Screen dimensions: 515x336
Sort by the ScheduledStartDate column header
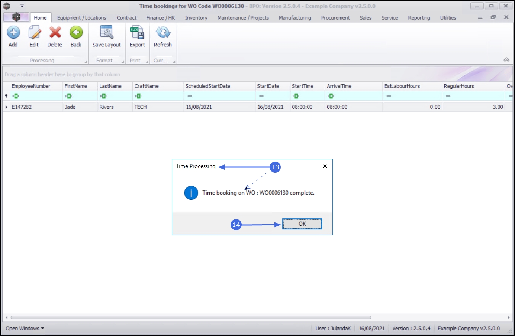click(219, 86)
